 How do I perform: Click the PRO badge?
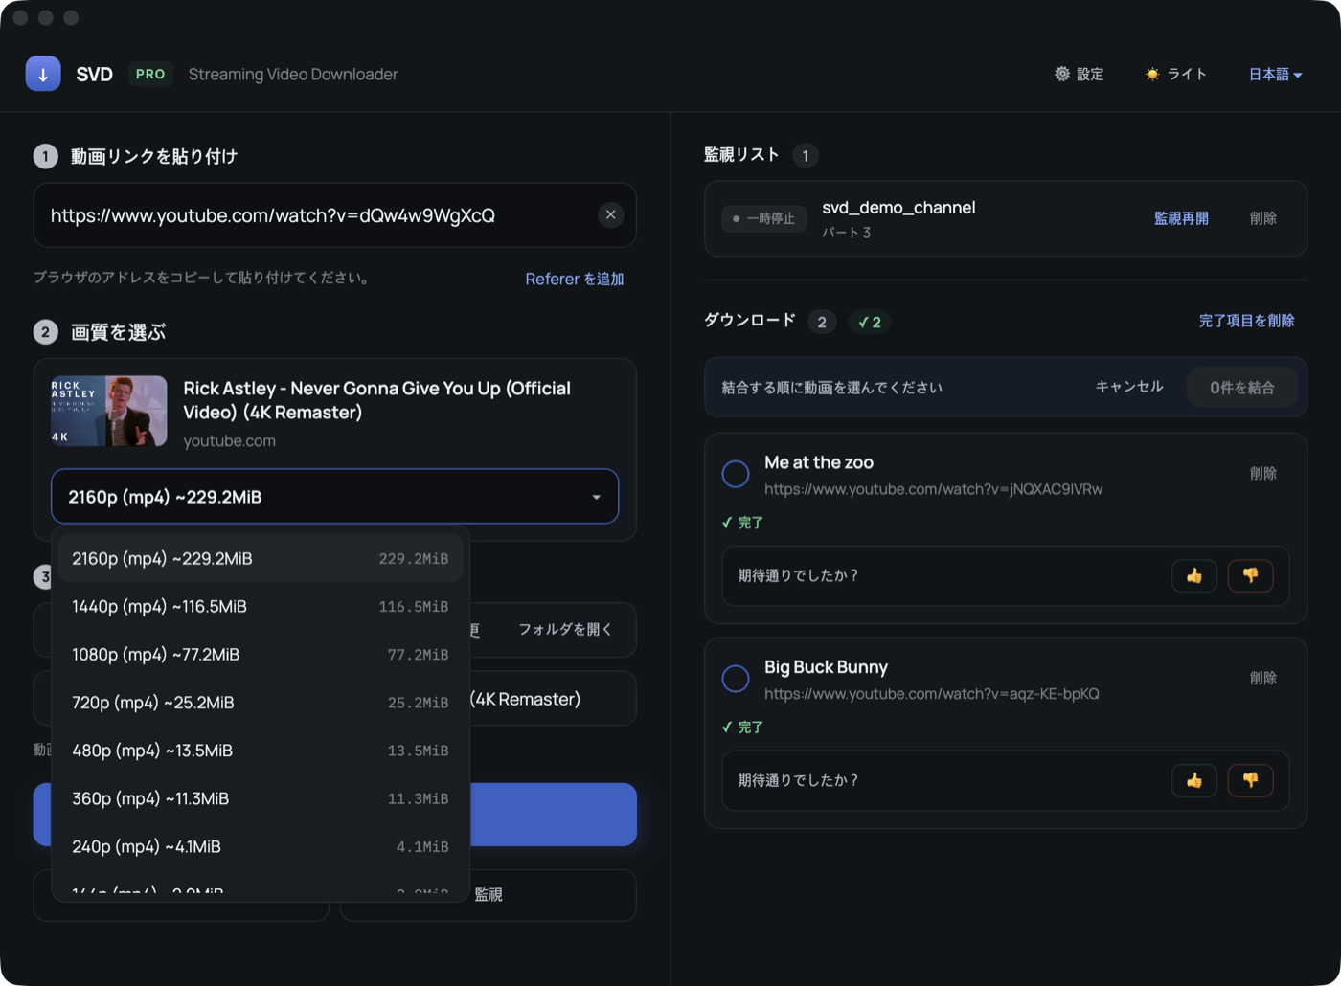coord(150,74)
